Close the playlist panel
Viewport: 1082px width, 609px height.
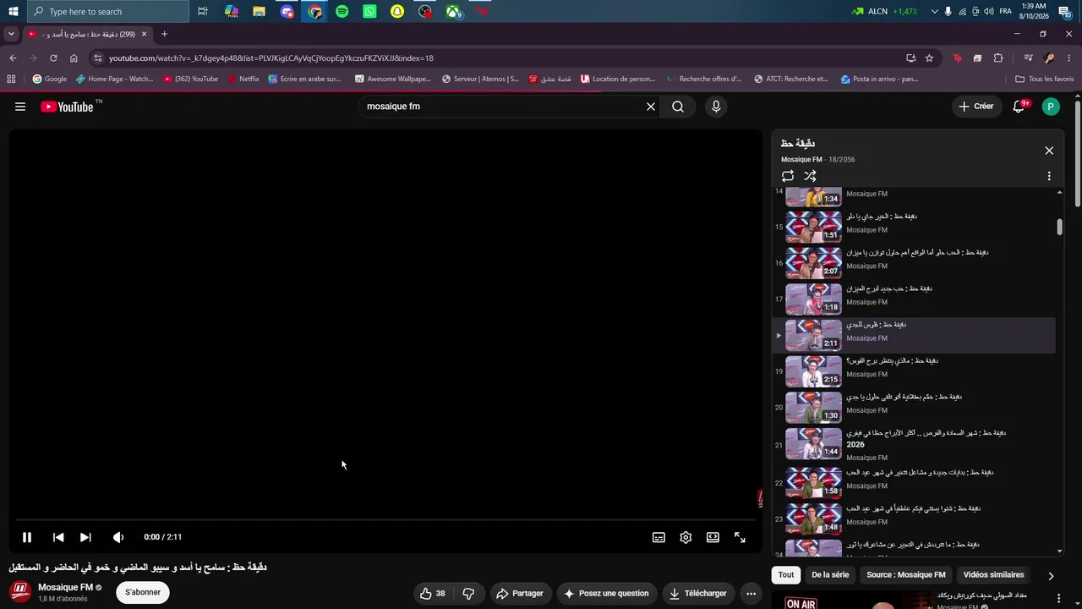coord(1049,151)
